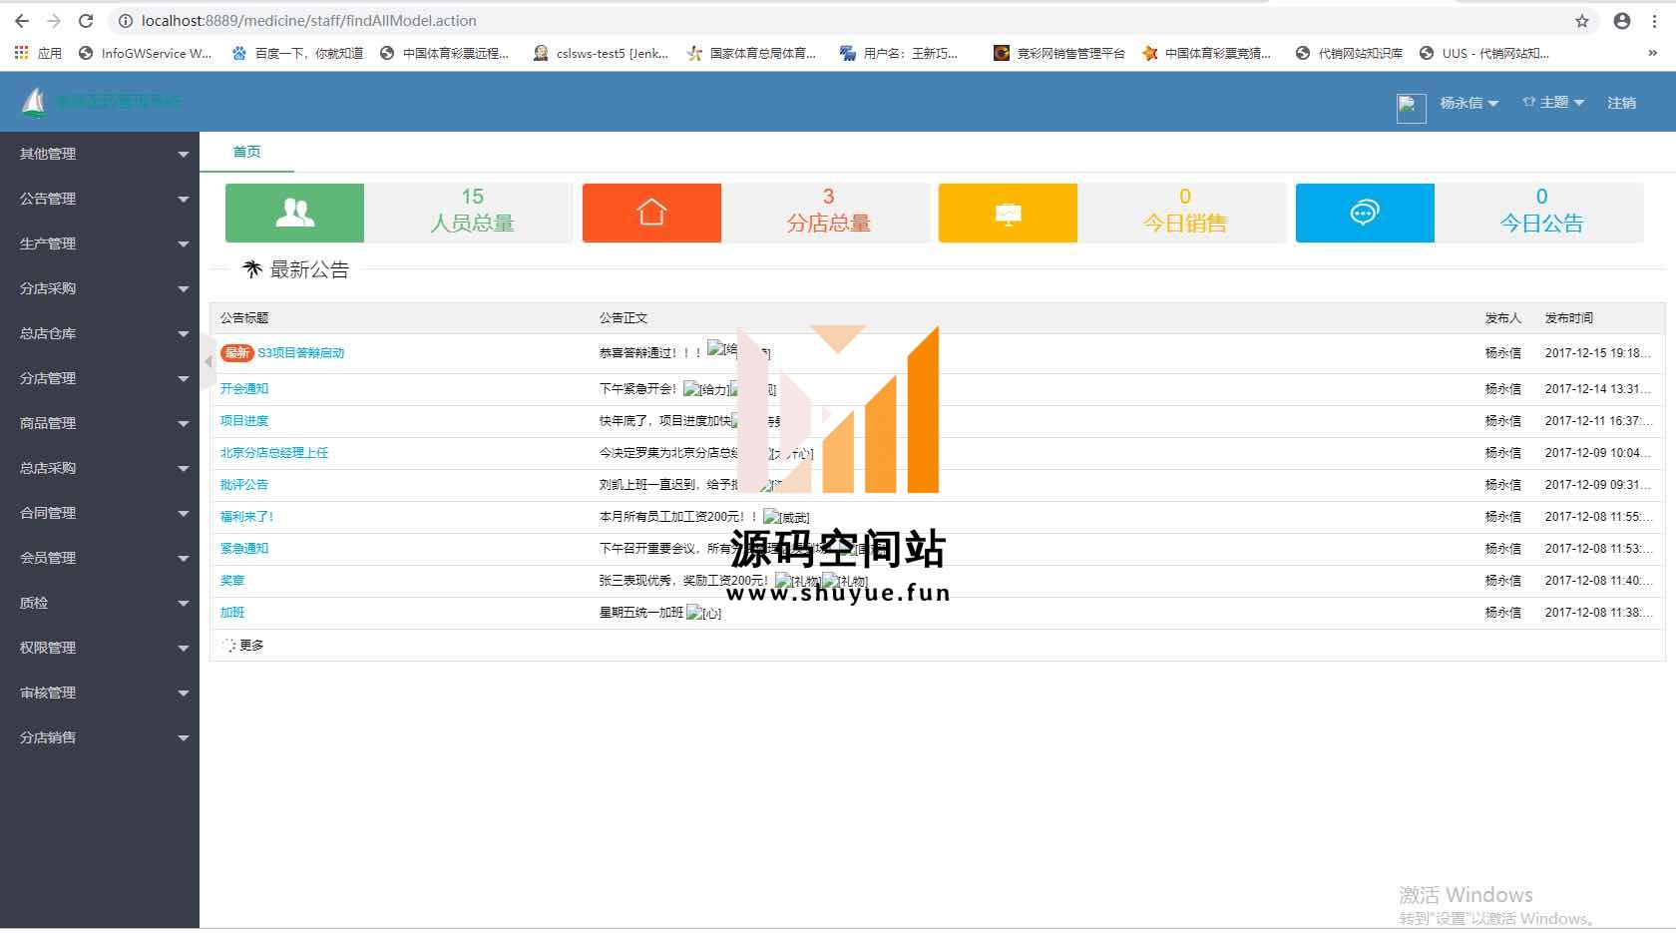Open the UUS 代销网站 bookmark
This screenshot has height=933, width=1676.
click(1484, 53)
